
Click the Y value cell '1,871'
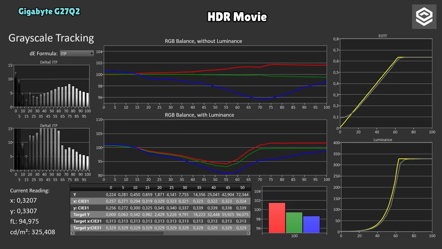(x=159, y=195)
